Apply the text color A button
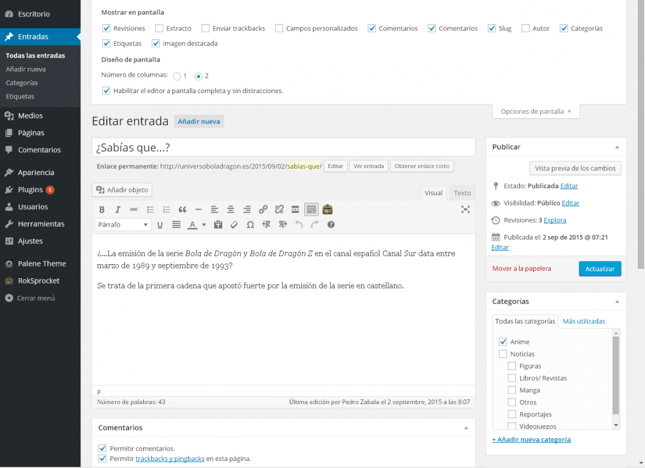645x468 pixels. [192, 225]
